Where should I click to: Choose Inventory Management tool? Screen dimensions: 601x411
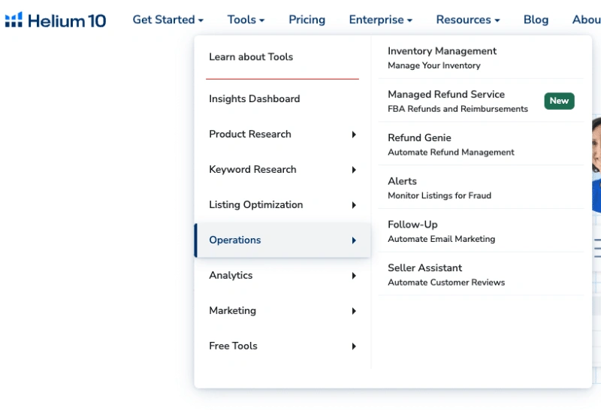[442, 57]
